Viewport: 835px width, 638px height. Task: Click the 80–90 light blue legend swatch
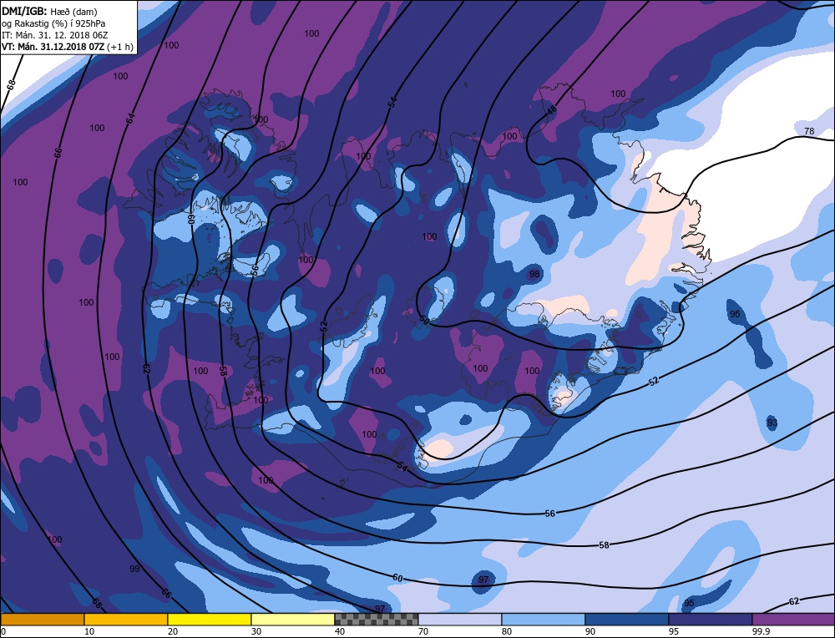544,620
